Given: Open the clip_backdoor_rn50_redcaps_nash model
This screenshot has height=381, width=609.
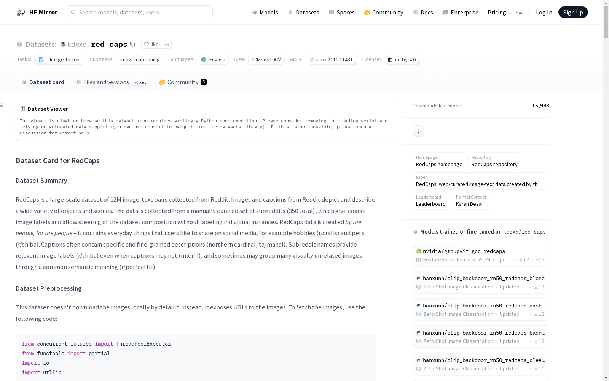Looking at the screenshot, I should (481, 310).
